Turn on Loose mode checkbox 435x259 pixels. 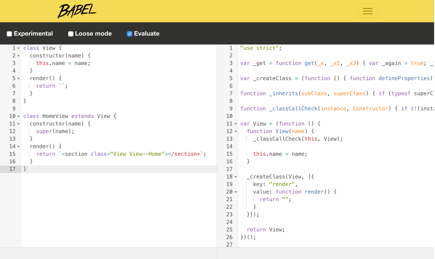[71, 34]
